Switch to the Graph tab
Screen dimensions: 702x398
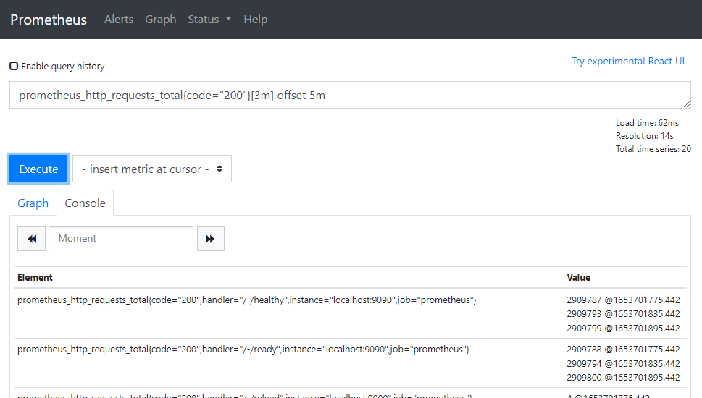33,203
